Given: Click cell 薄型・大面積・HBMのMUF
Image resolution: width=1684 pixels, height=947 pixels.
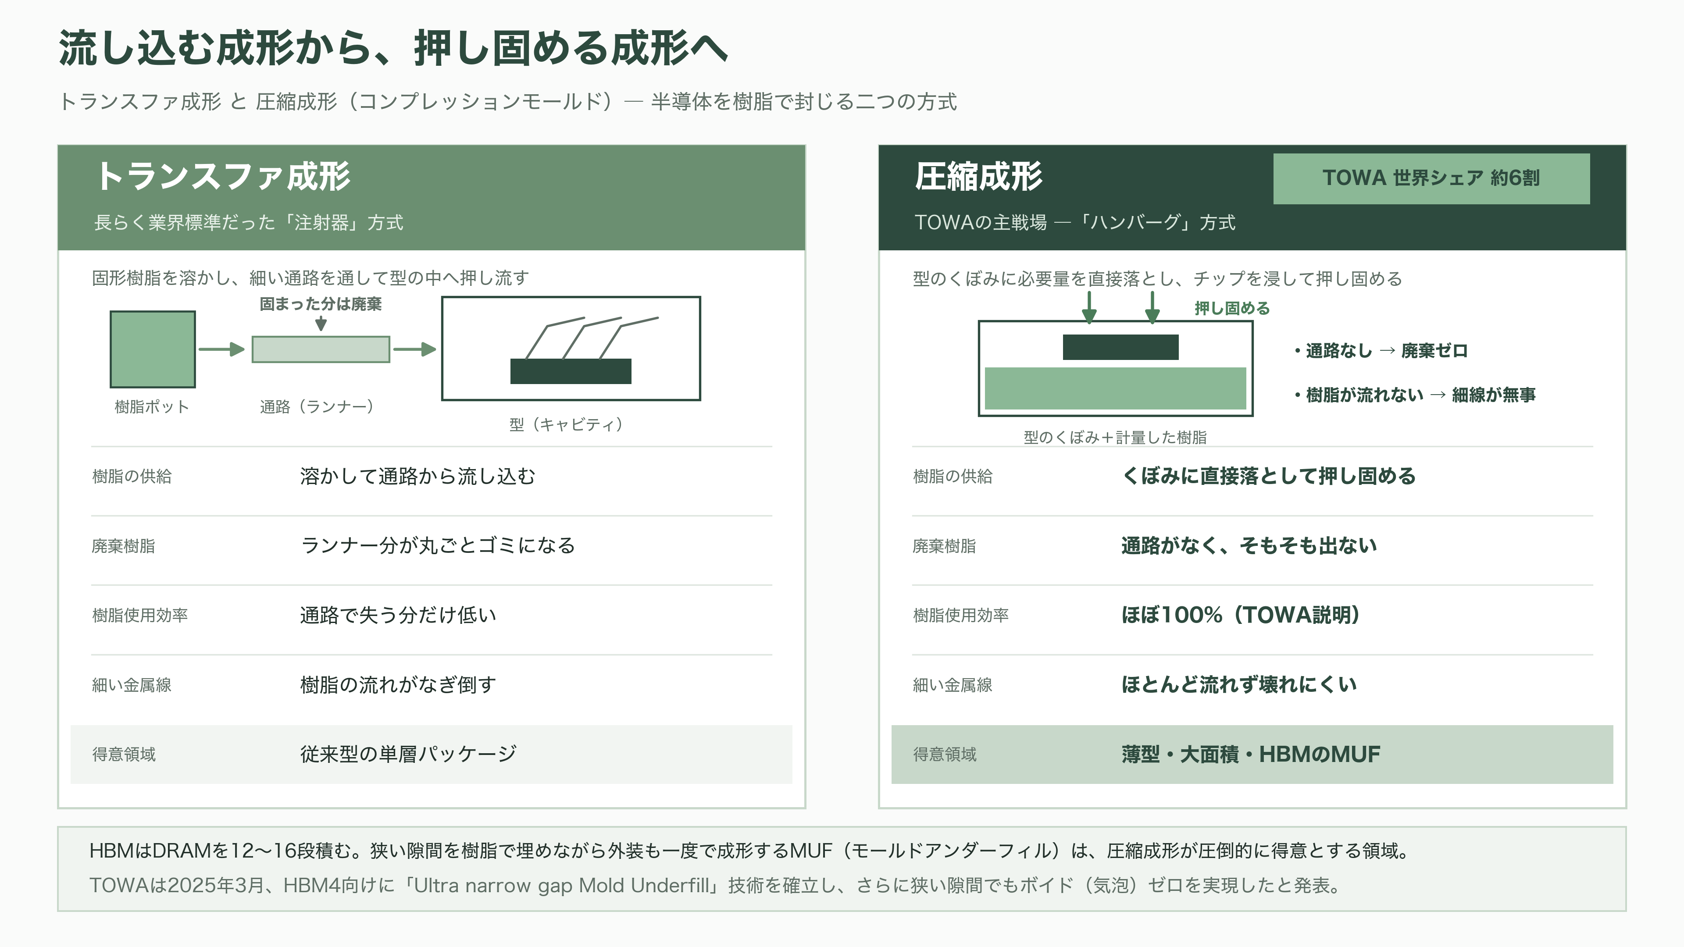Looking at the screenshot, I should (x=1251, y=754).
